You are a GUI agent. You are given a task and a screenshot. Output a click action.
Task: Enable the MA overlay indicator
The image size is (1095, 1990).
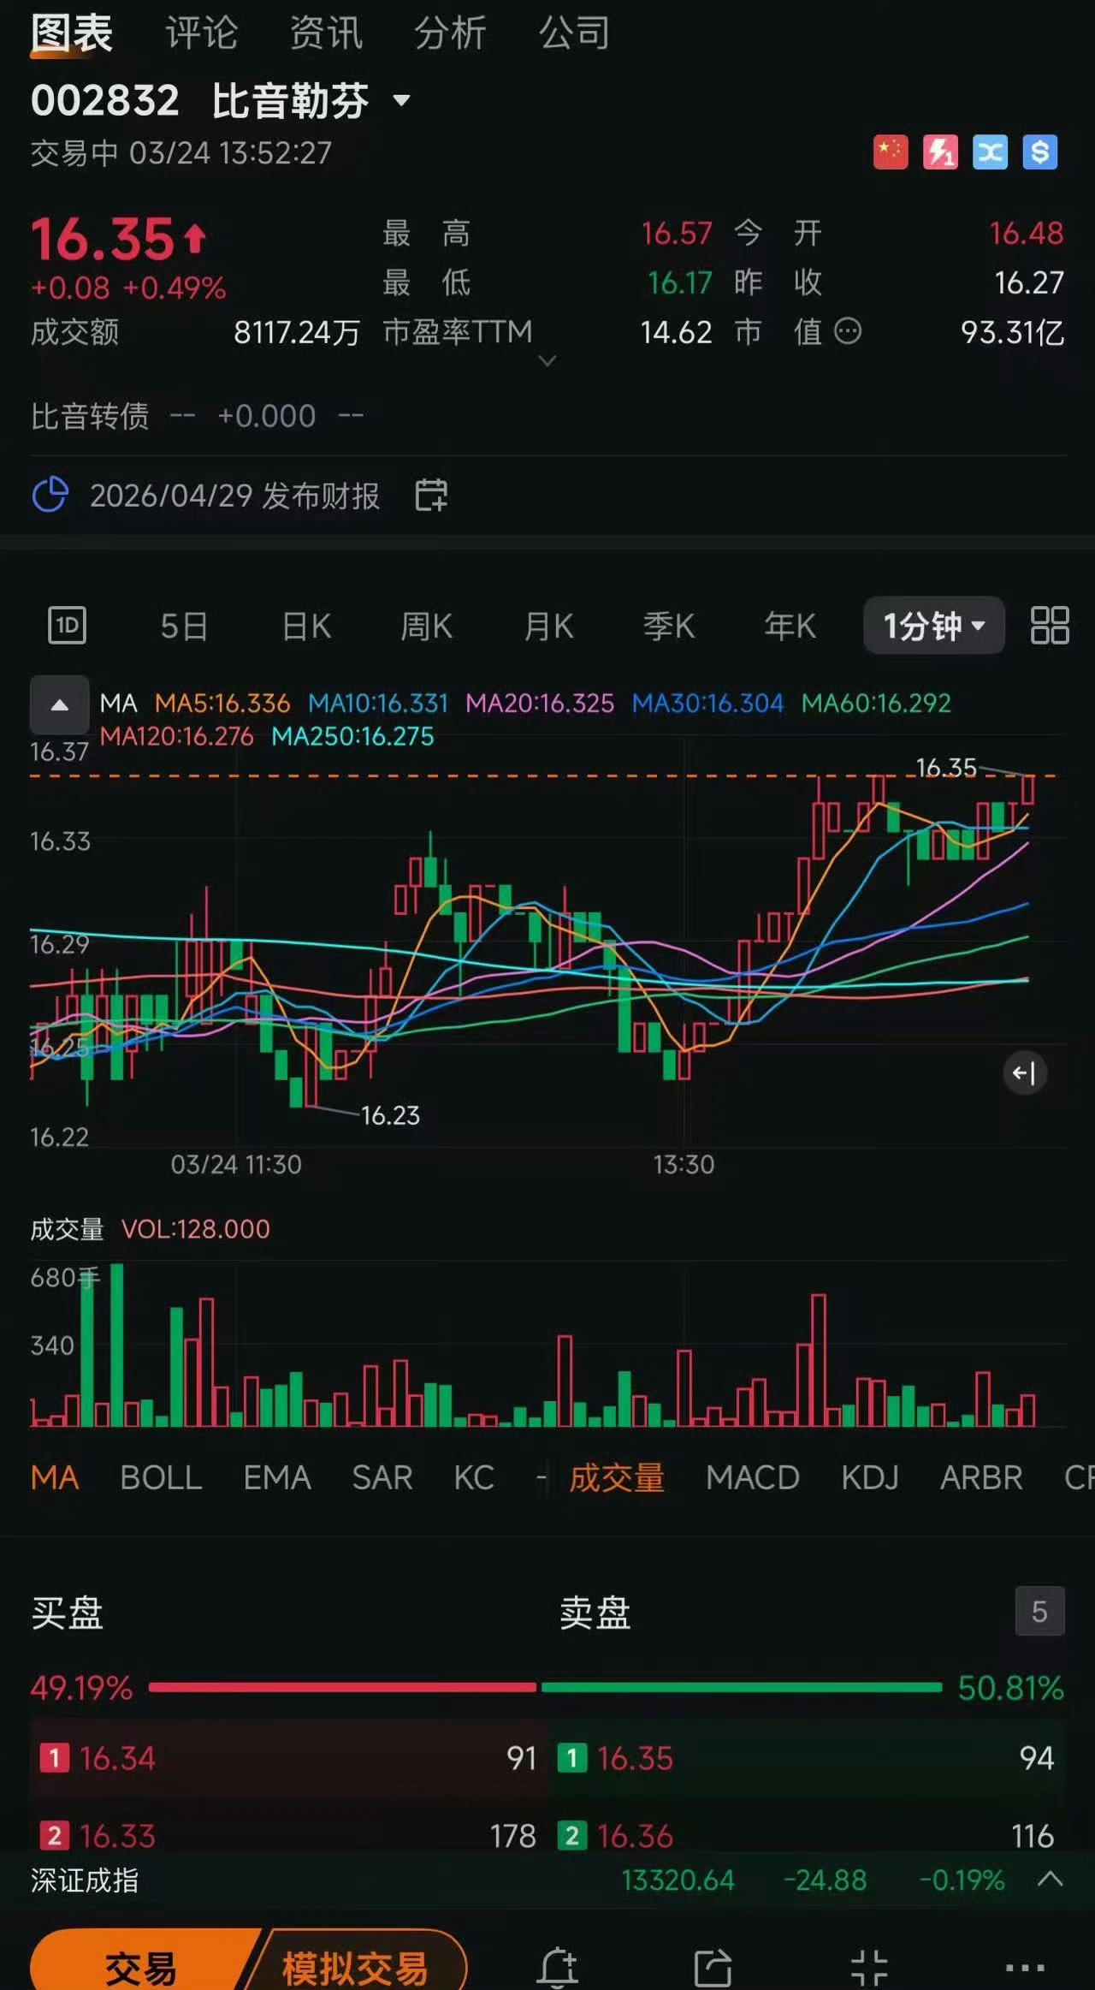click(x=55, y=1478)
